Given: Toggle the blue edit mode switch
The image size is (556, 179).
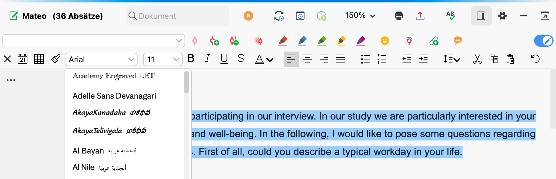Looking at the screenshot, I should tap(544, 41).
